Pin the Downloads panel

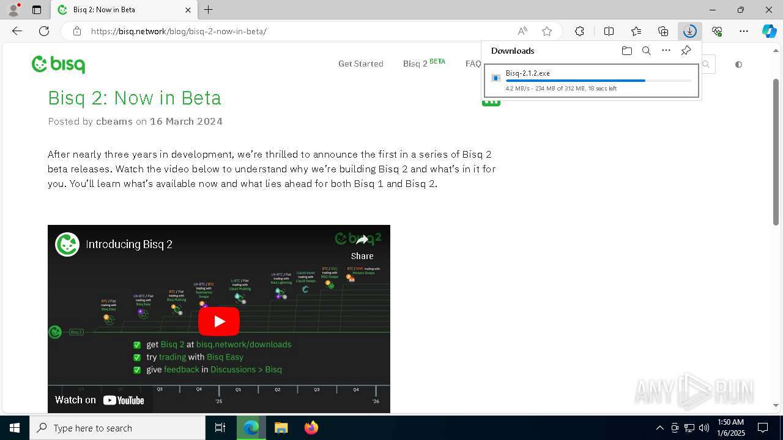686,51
